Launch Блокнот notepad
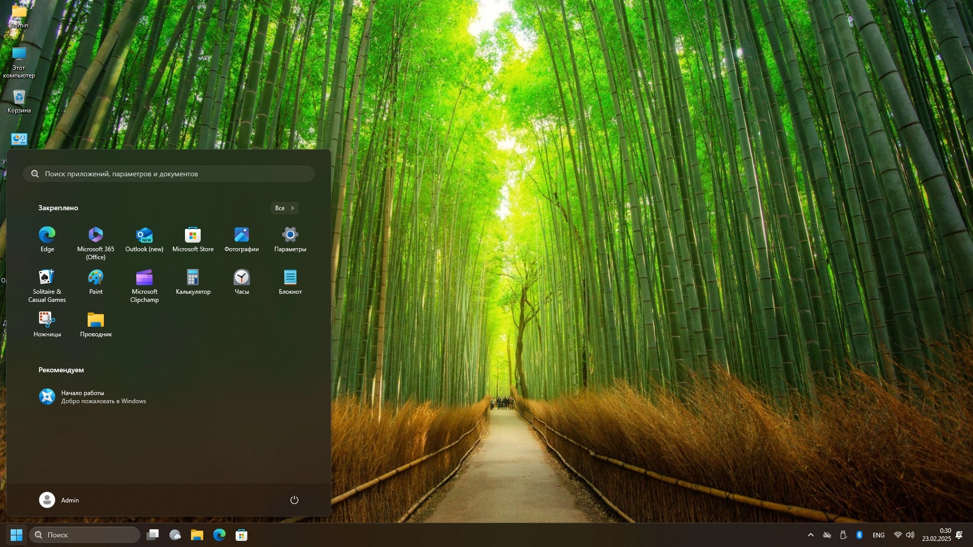 [x=290, y=282]
